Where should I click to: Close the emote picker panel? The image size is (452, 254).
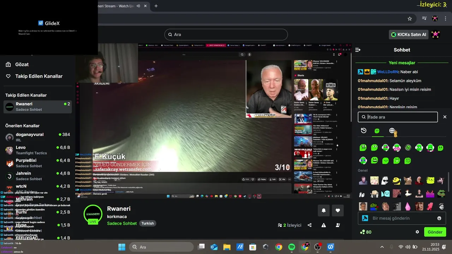[x=445, y=117]
